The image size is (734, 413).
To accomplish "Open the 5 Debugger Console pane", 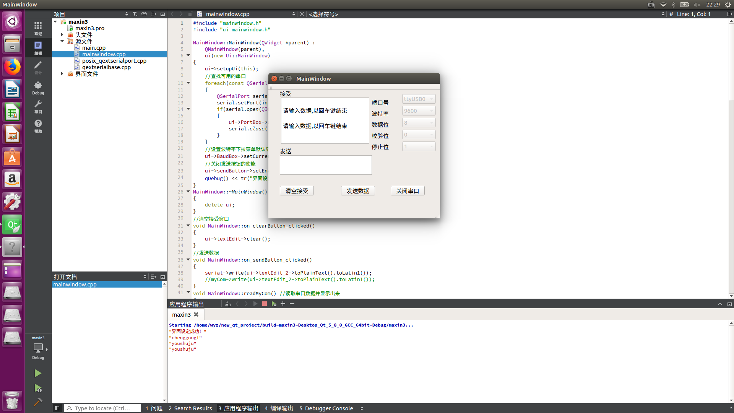I will pyautogui.click(x=326, y=408).
